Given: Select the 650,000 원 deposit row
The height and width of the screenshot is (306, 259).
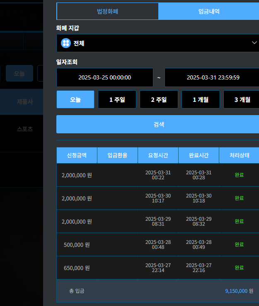Looking at the screenshot, I should click(x=77, y=268).
